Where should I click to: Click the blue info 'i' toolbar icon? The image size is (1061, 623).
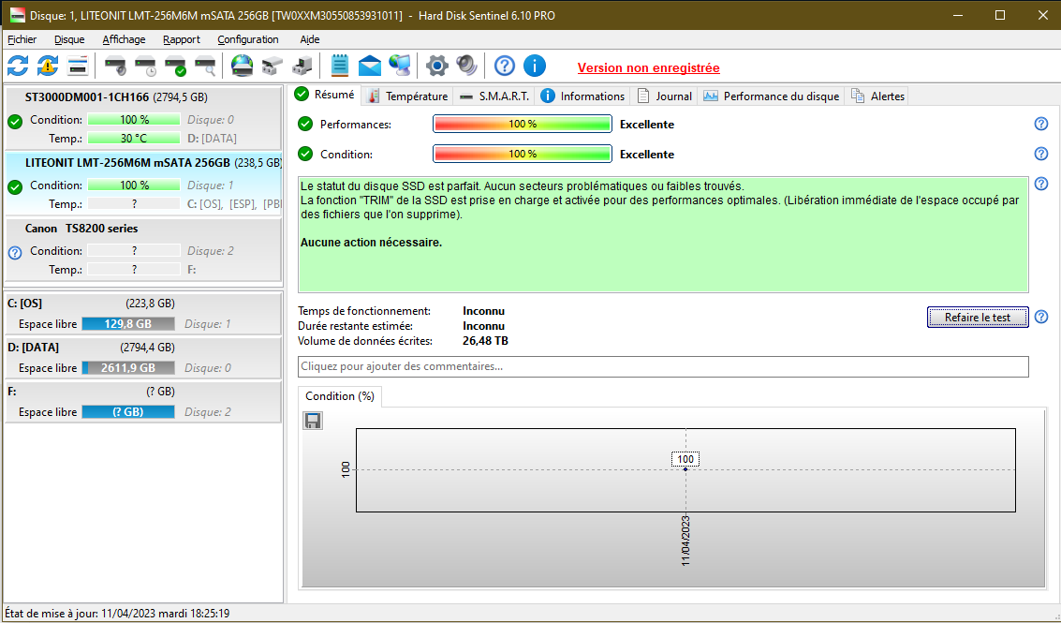534,66
